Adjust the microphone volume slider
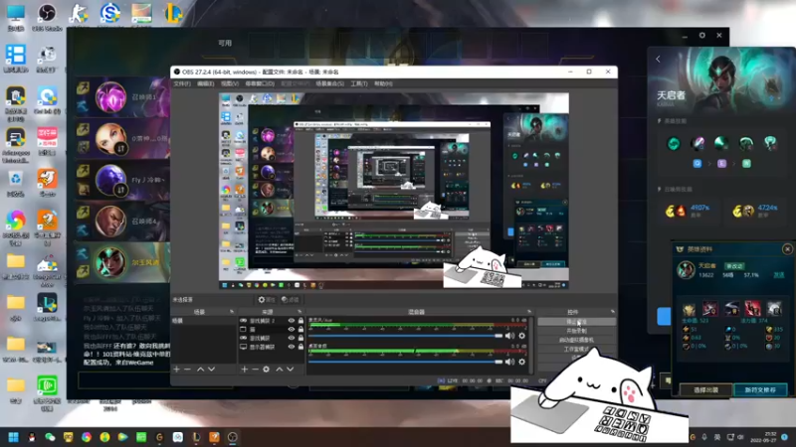 pos(405,336)
